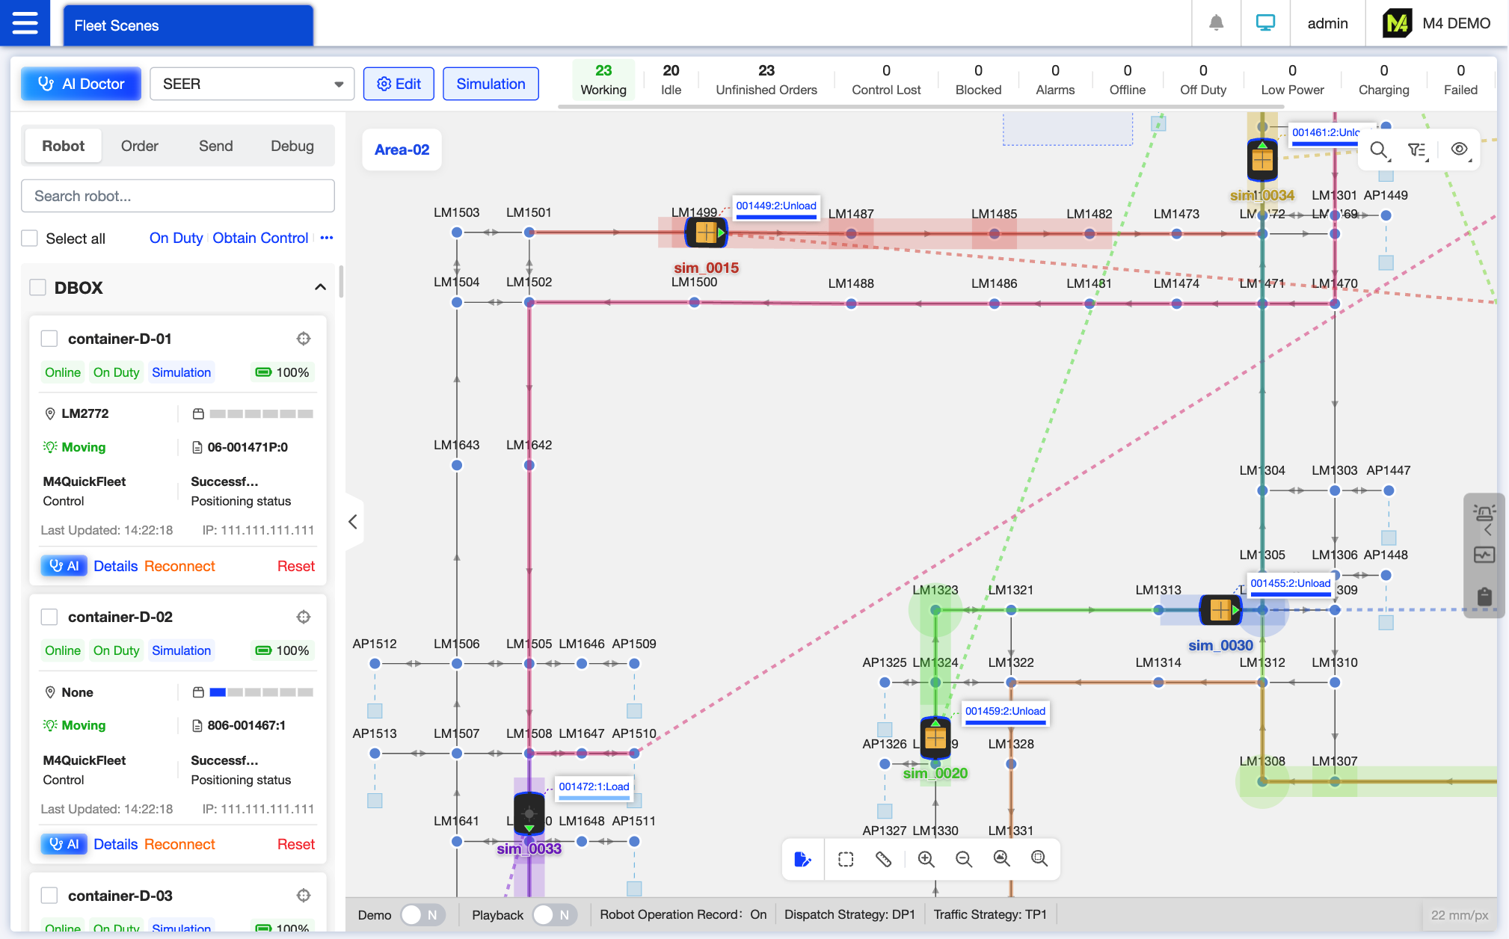The width and height of the screenshot is (1509, 939).
Task: Open the hamburger main menu
Action: click(x=25, y=23)
